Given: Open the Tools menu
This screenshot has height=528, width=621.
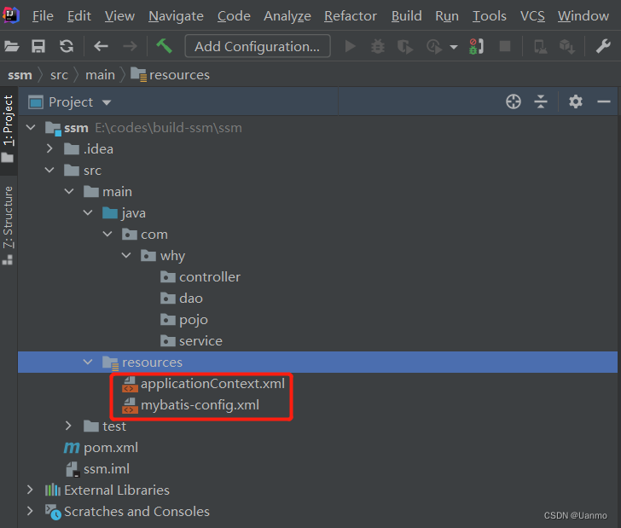Looking at the screenshot, I should (x=489, y=16).
